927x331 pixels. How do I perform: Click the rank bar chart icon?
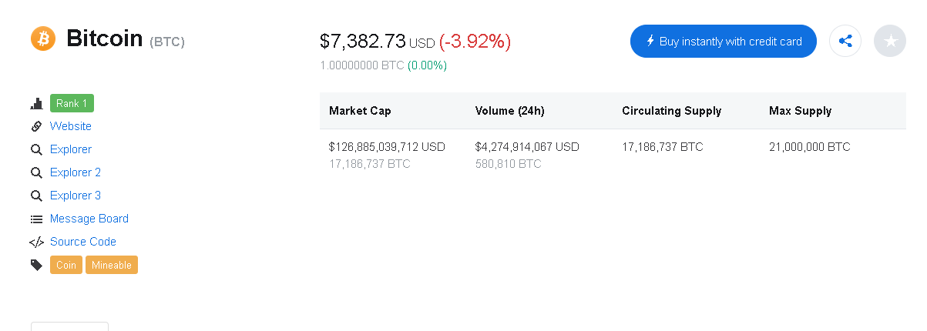coord(36,103)
